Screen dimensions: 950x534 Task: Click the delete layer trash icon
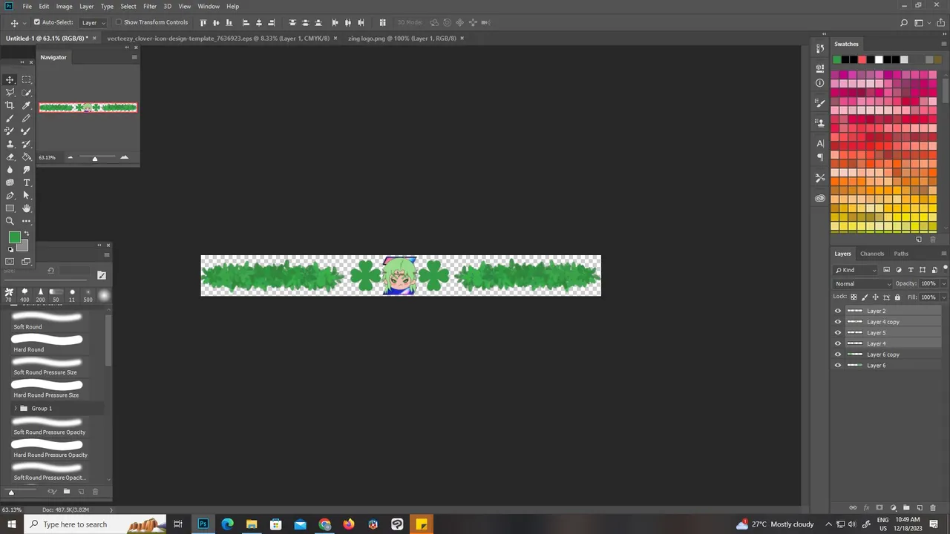933,508
